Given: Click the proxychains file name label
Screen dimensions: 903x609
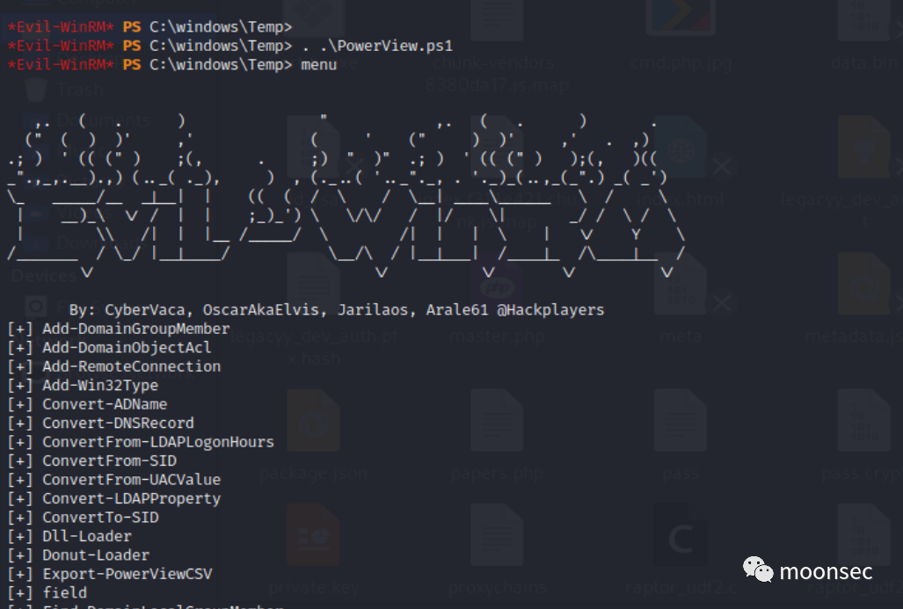Looking at the screenshot, I should (x=497, y=587).
